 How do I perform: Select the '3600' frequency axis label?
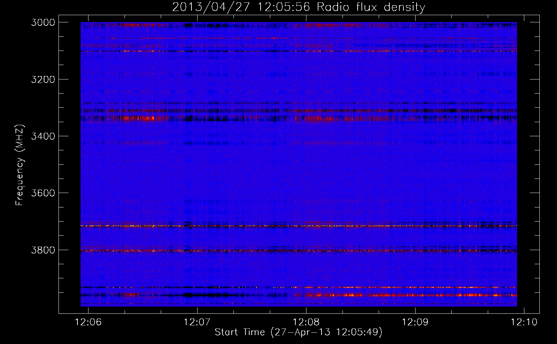[43, 193]
